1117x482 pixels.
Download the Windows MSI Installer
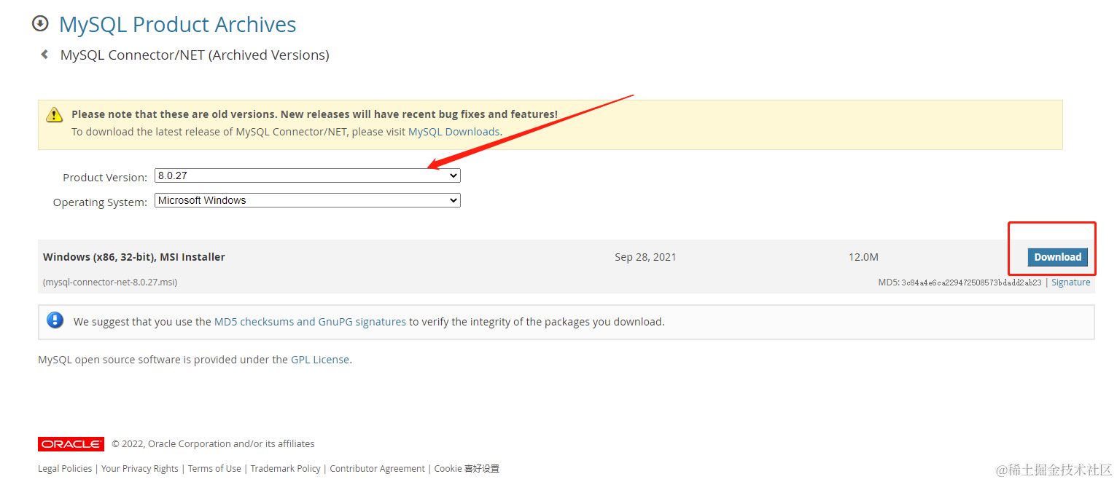pyautogui.click(x=1057, y=257)
